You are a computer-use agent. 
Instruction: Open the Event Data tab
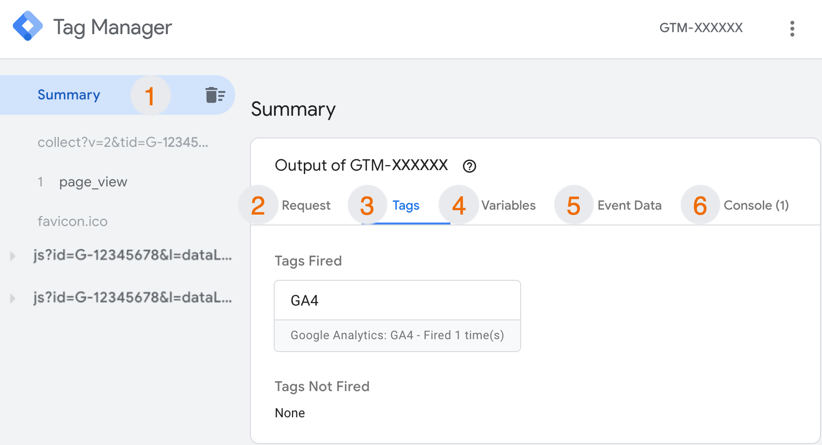pyautogui.click(x=629, y=205)
